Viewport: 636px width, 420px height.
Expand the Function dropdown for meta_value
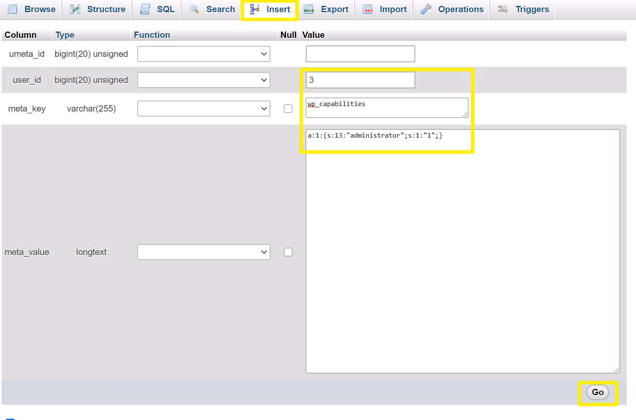tap(203, 252)
